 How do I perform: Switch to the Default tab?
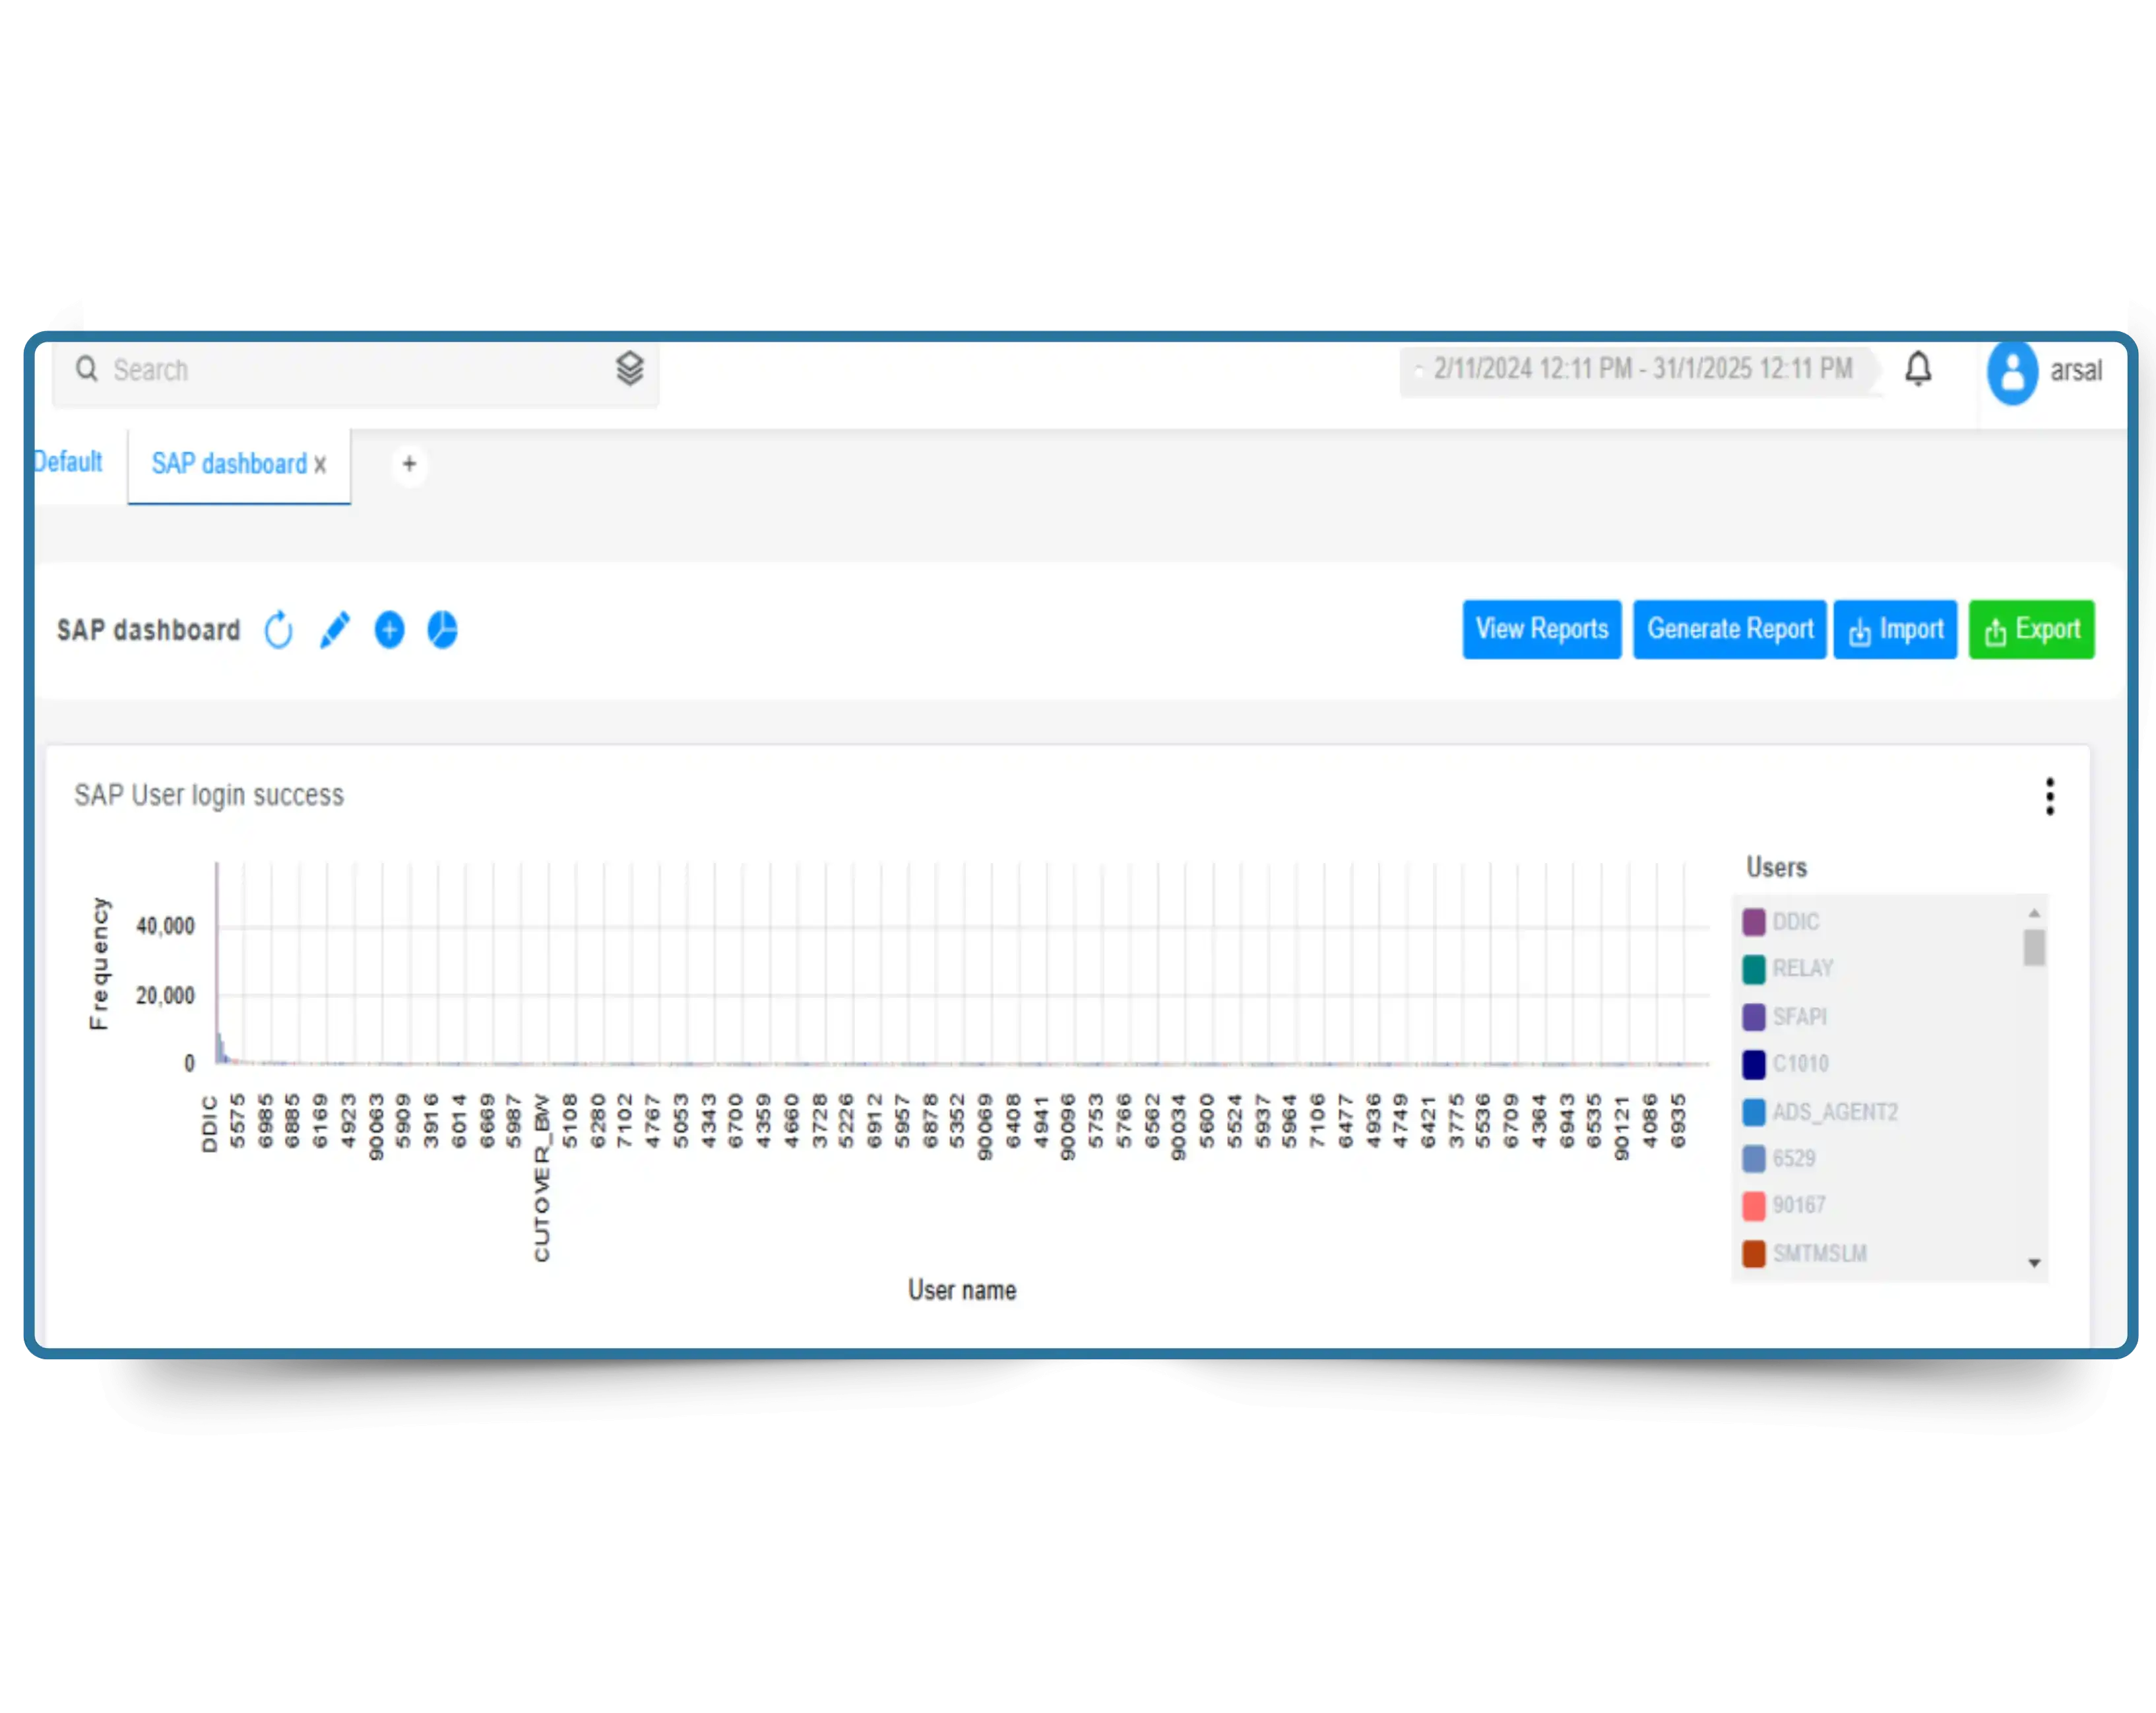coord(68,462)
